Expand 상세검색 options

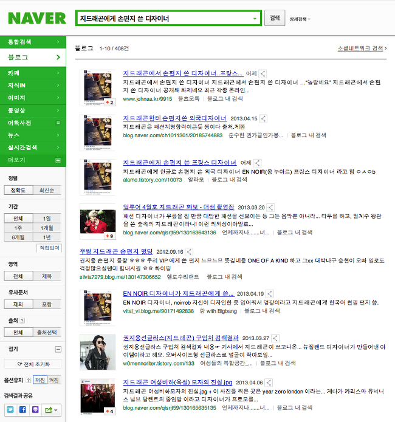tap(300, 19)
